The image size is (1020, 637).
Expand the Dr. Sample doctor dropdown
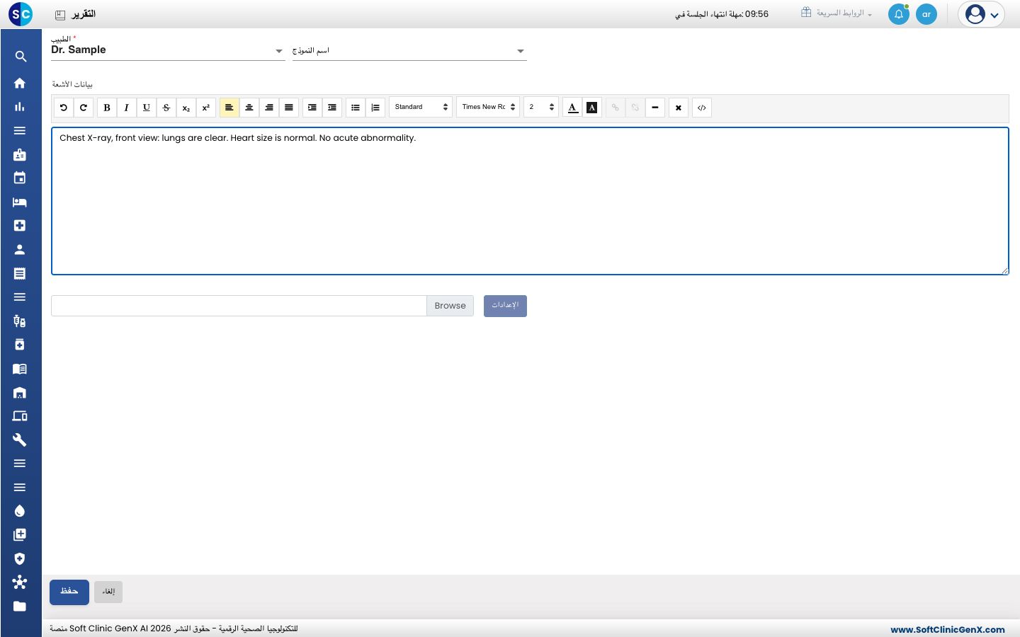click(168, 50)
